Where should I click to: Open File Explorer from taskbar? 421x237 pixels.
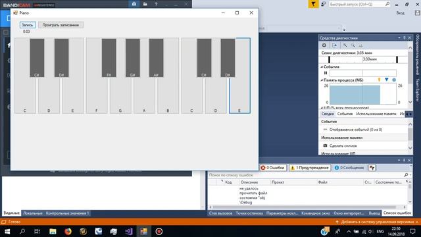[x=53, y=231]
